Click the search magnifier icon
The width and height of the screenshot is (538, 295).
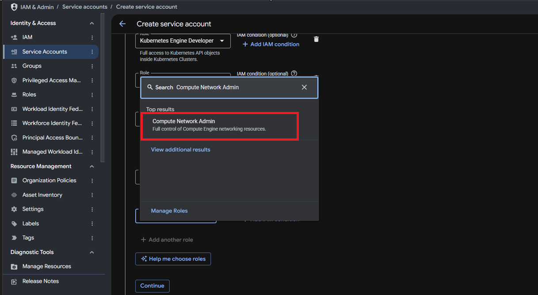click(x=150, y=87)
